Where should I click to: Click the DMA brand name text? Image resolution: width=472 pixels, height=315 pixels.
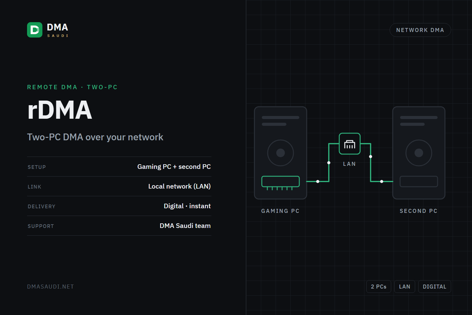point(57,27)
